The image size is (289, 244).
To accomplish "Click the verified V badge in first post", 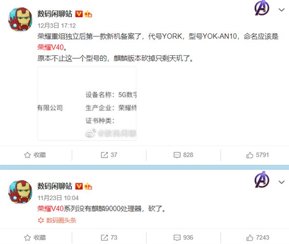I will 79,14.
